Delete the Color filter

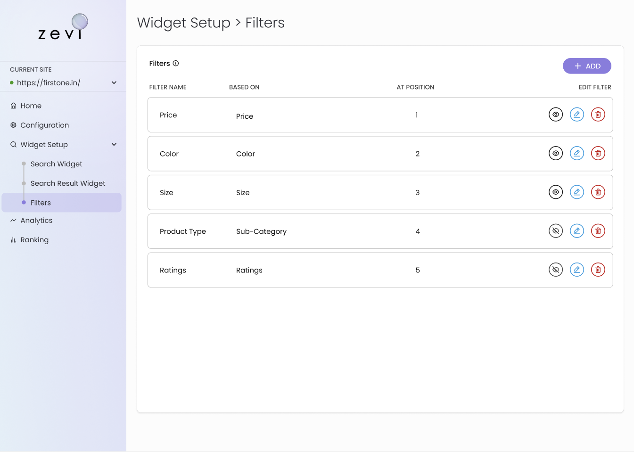tap(598, 153)
